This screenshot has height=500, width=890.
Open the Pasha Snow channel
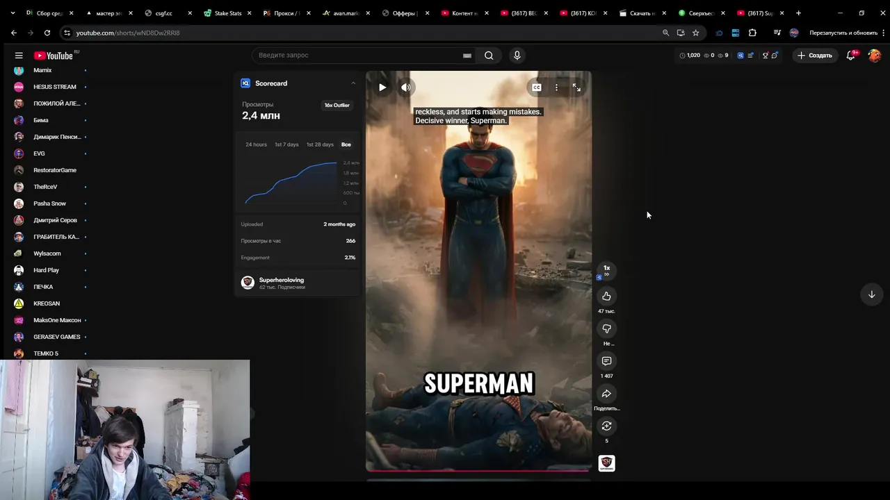(x=49, y=203)
